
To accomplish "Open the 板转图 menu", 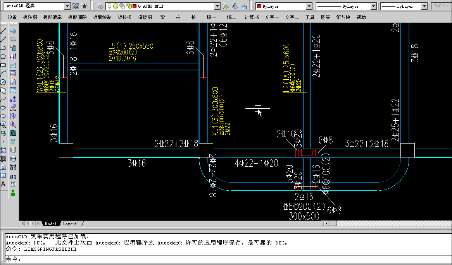I will [x=30, y=17].
